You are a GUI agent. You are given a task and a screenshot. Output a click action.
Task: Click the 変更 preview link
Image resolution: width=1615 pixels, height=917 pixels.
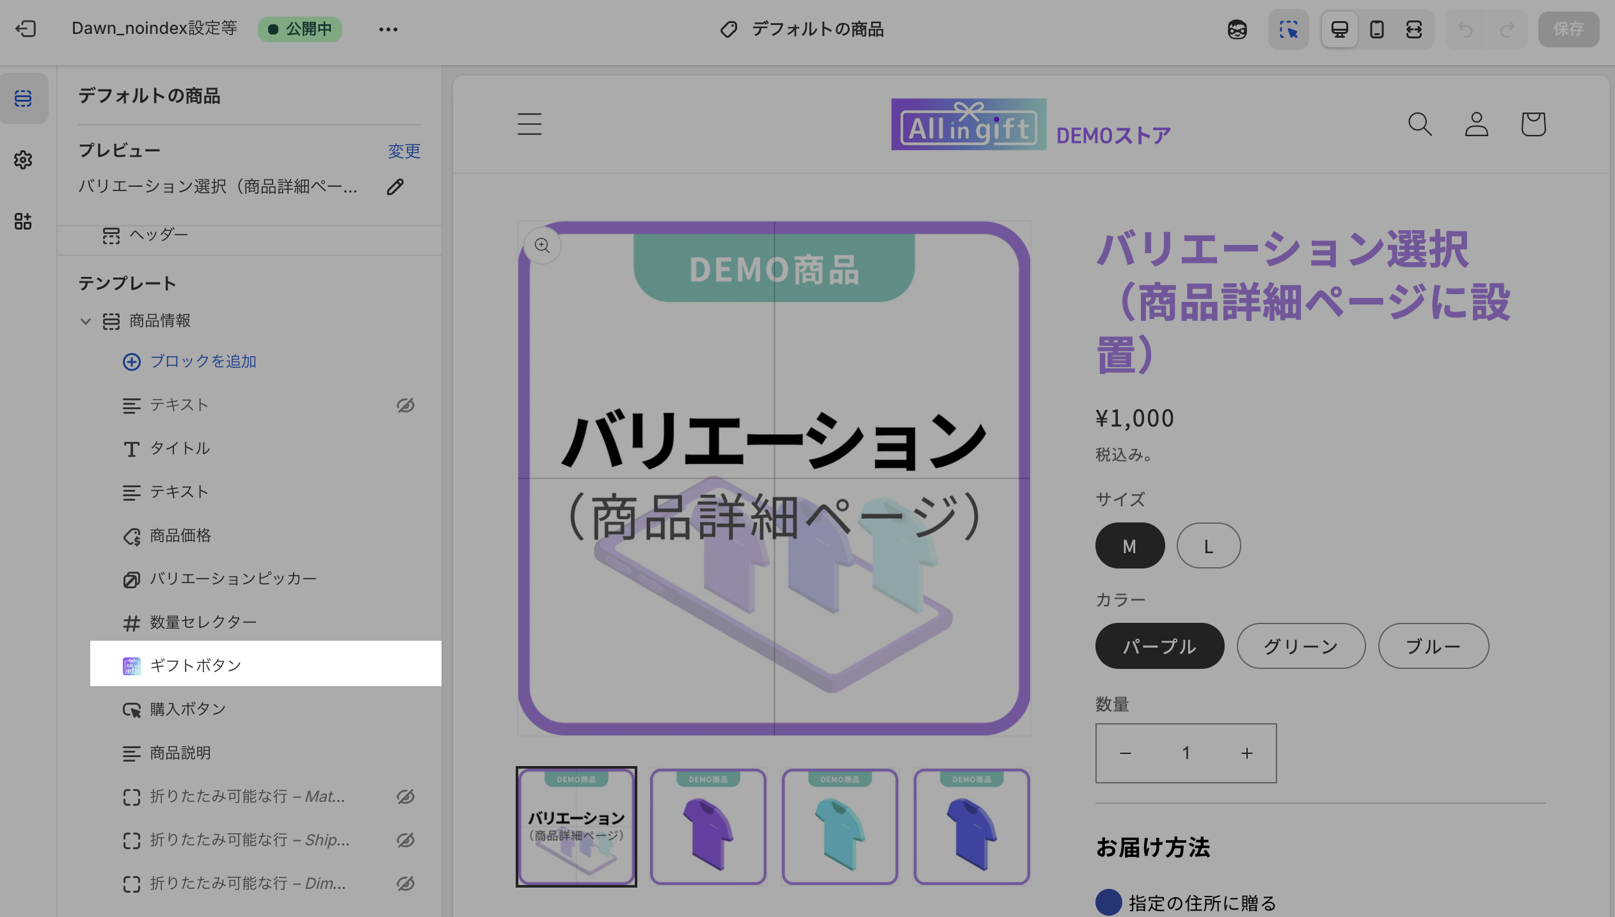pos(404,152)
